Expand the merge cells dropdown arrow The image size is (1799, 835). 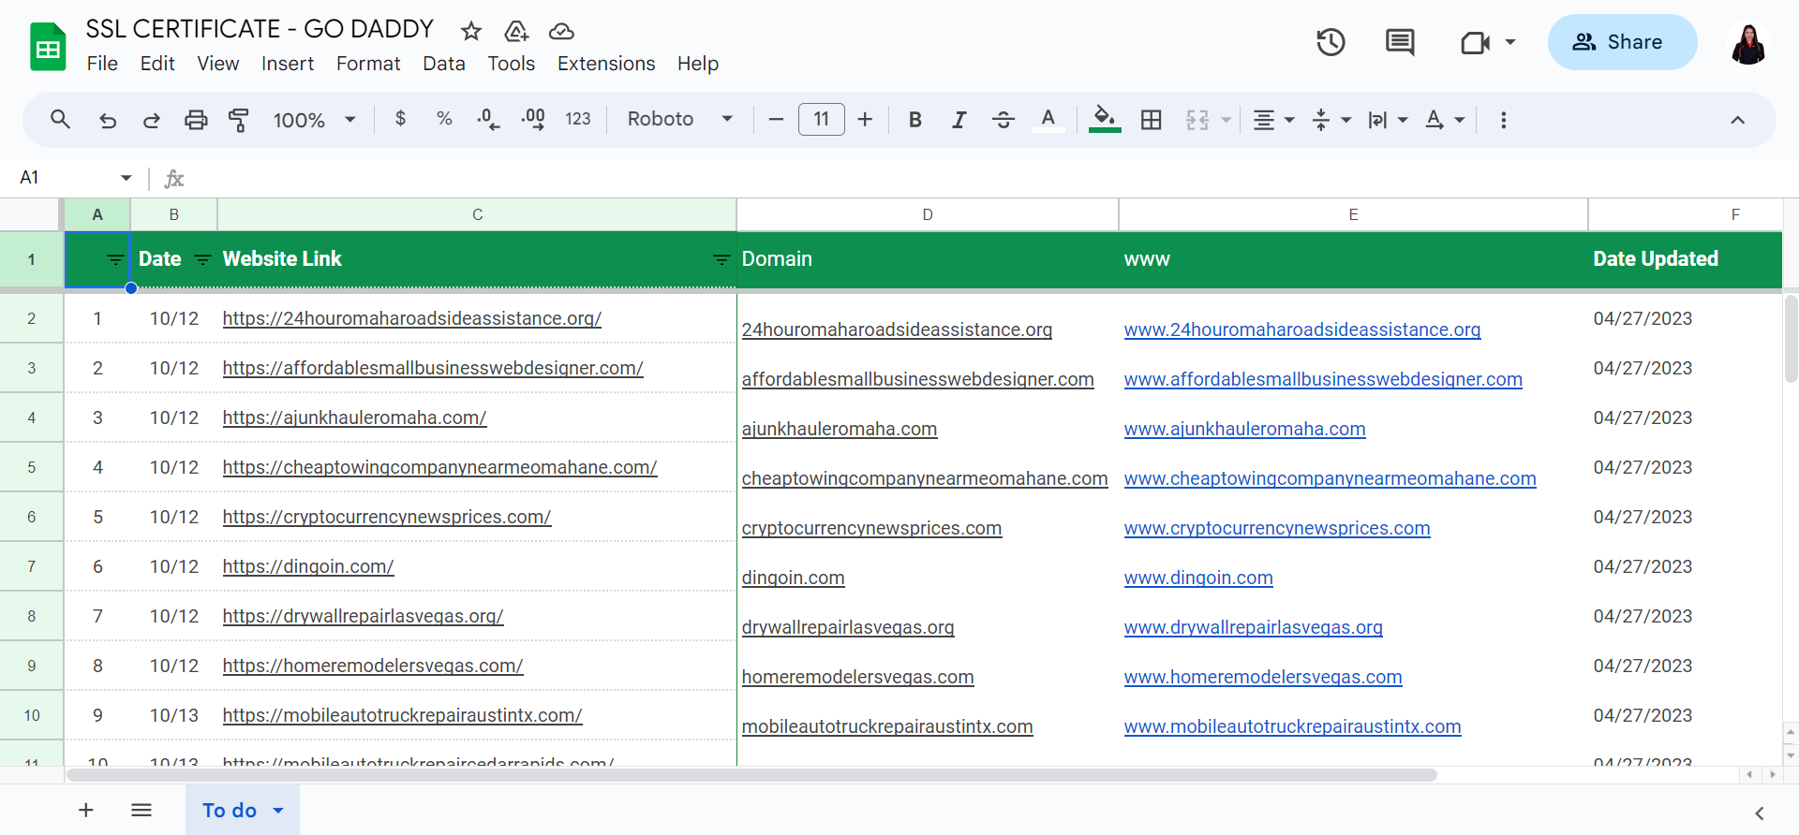1226,120
